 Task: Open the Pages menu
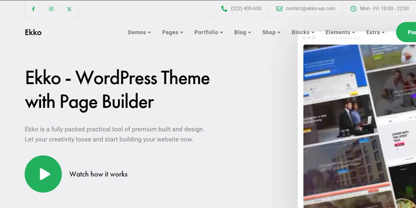[x=173, y=32]
